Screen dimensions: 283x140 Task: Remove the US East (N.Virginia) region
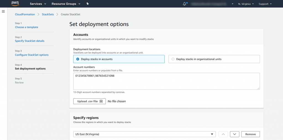coord(250,134)
